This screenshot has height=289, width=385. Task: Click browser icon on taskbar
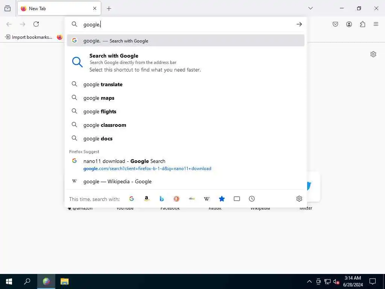tap(46, 281)
